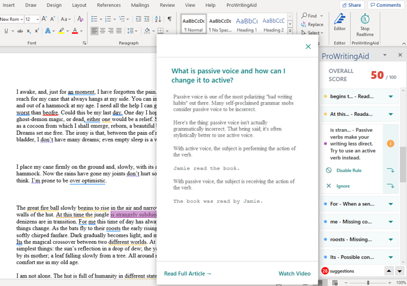Click Watch Video link
This screenshot has height=286, width=407.
point(294,273)
